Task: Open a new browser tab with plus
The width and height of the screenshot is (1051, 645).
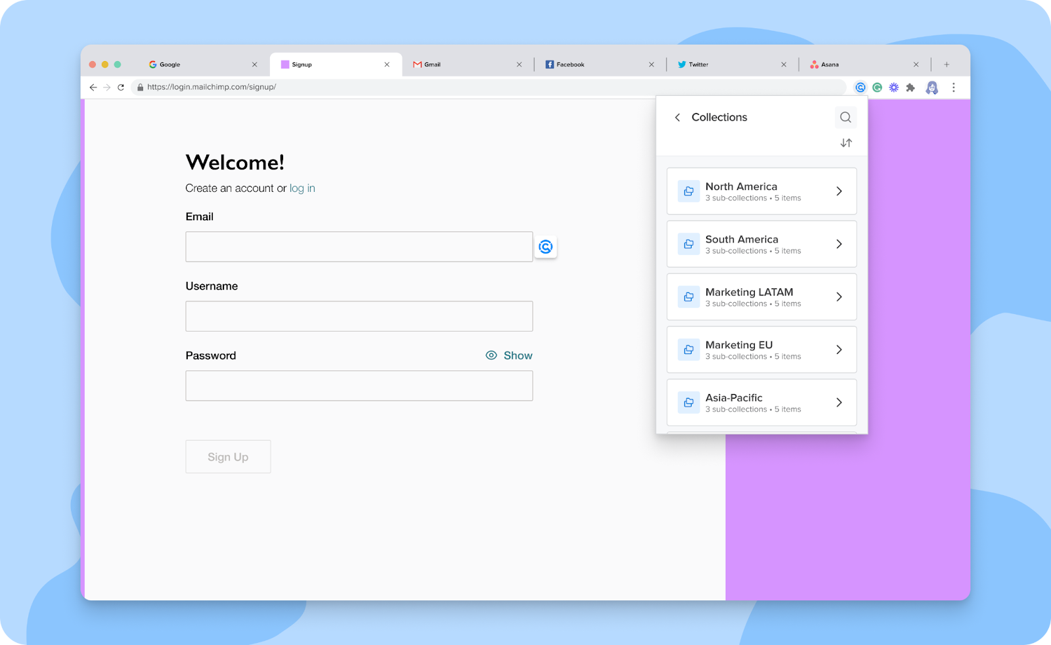Action: pos(947,64)
